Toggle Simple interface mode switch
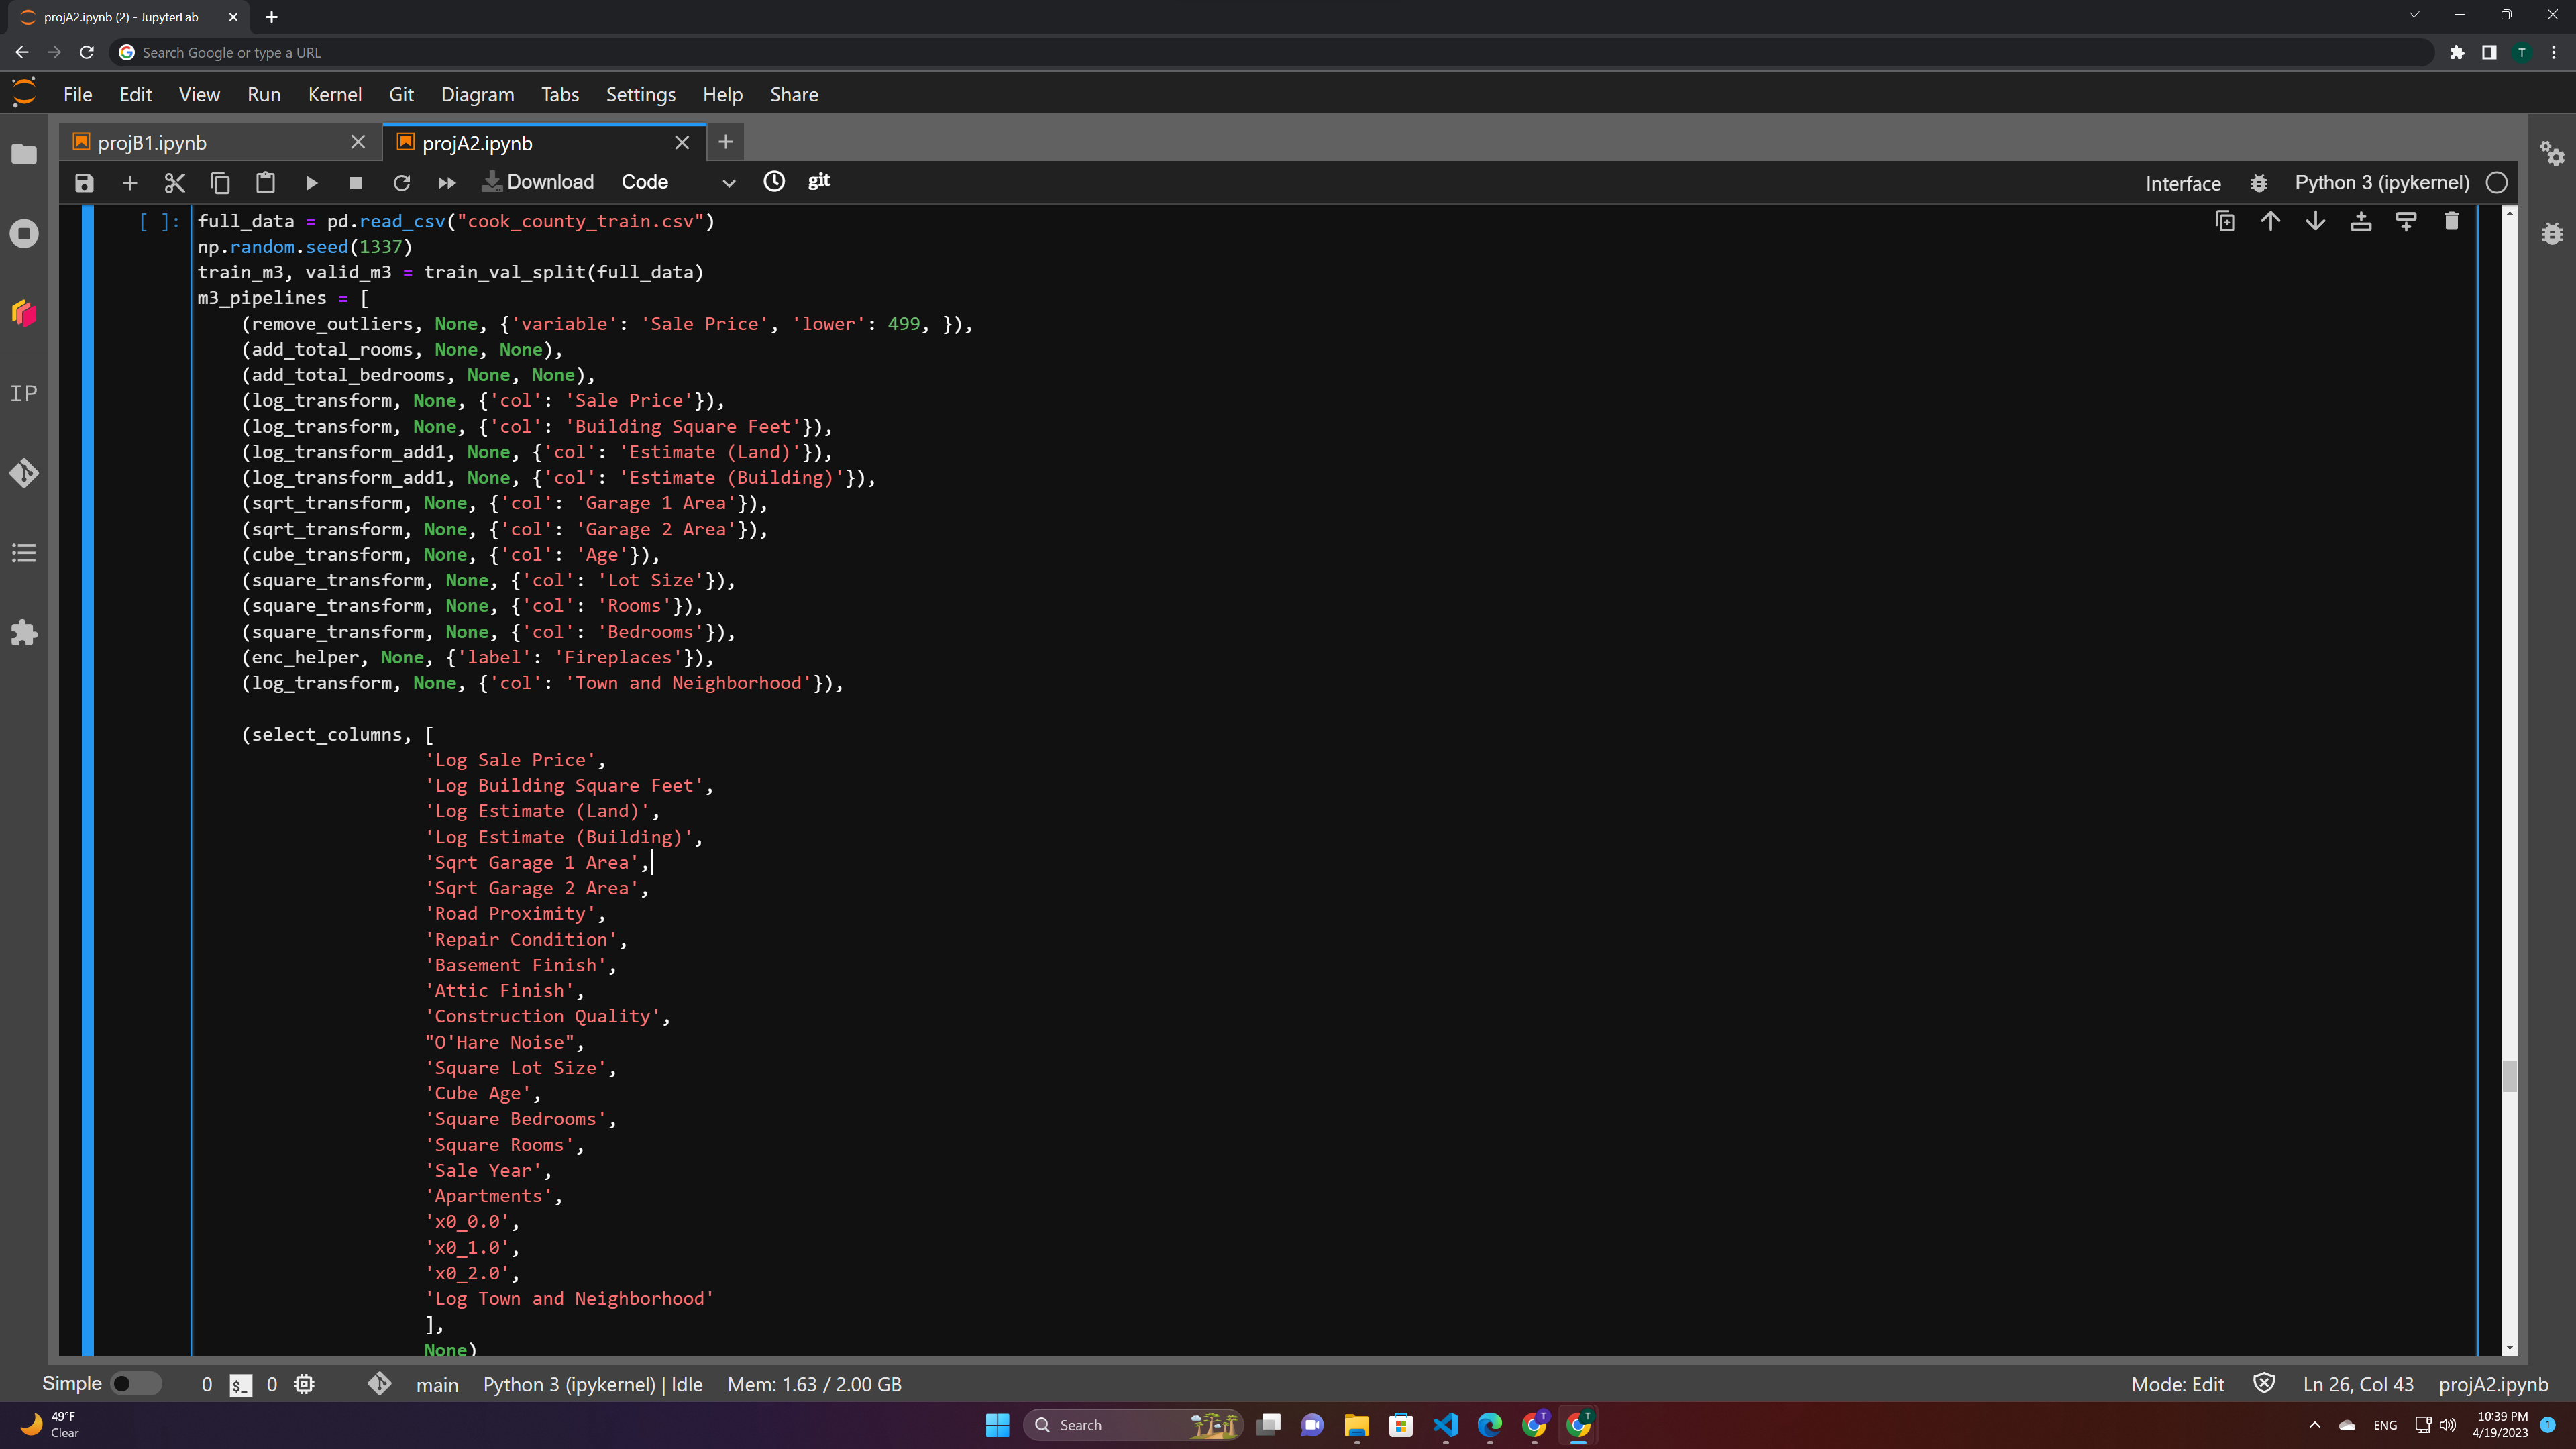 point(135,1384)
